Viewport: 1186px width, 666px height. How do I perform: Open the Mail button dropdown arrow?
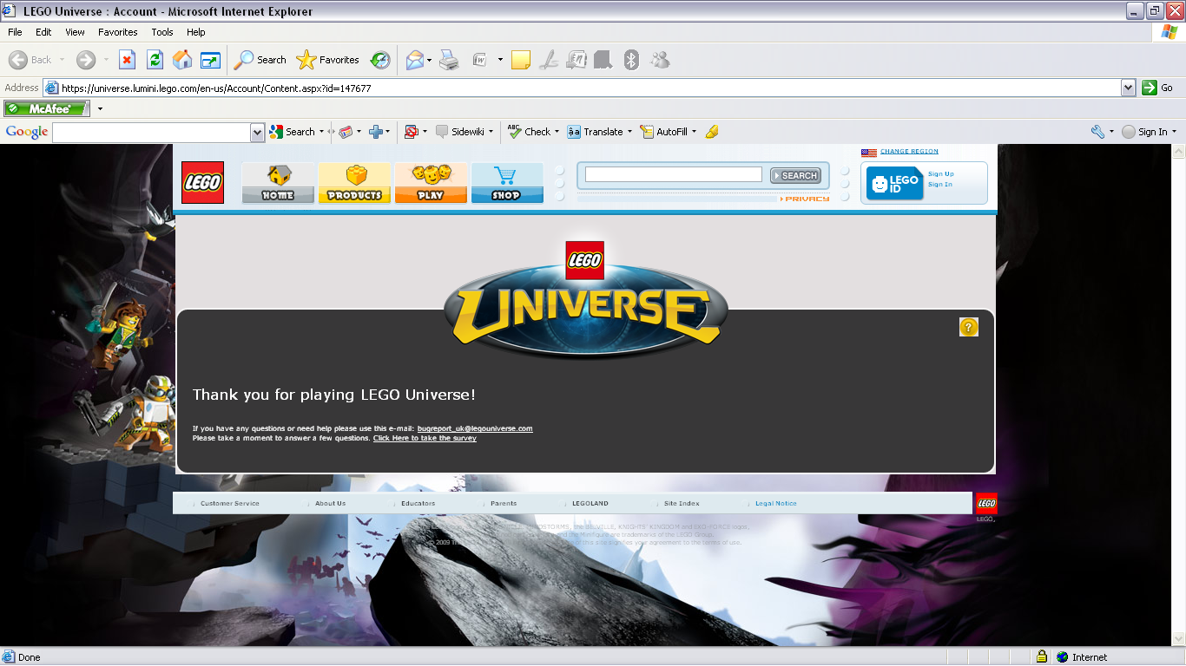pyautogui.click(x=429, y=60)
